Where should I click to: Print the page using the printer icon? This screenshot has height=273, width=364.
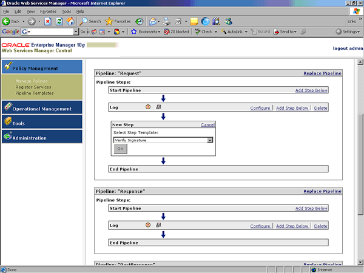point(166,21)
